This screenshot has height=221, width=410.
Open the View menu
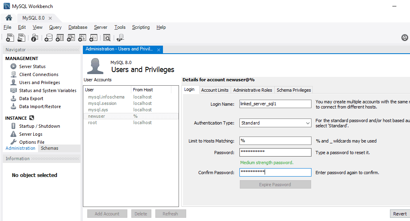point(37,27)
